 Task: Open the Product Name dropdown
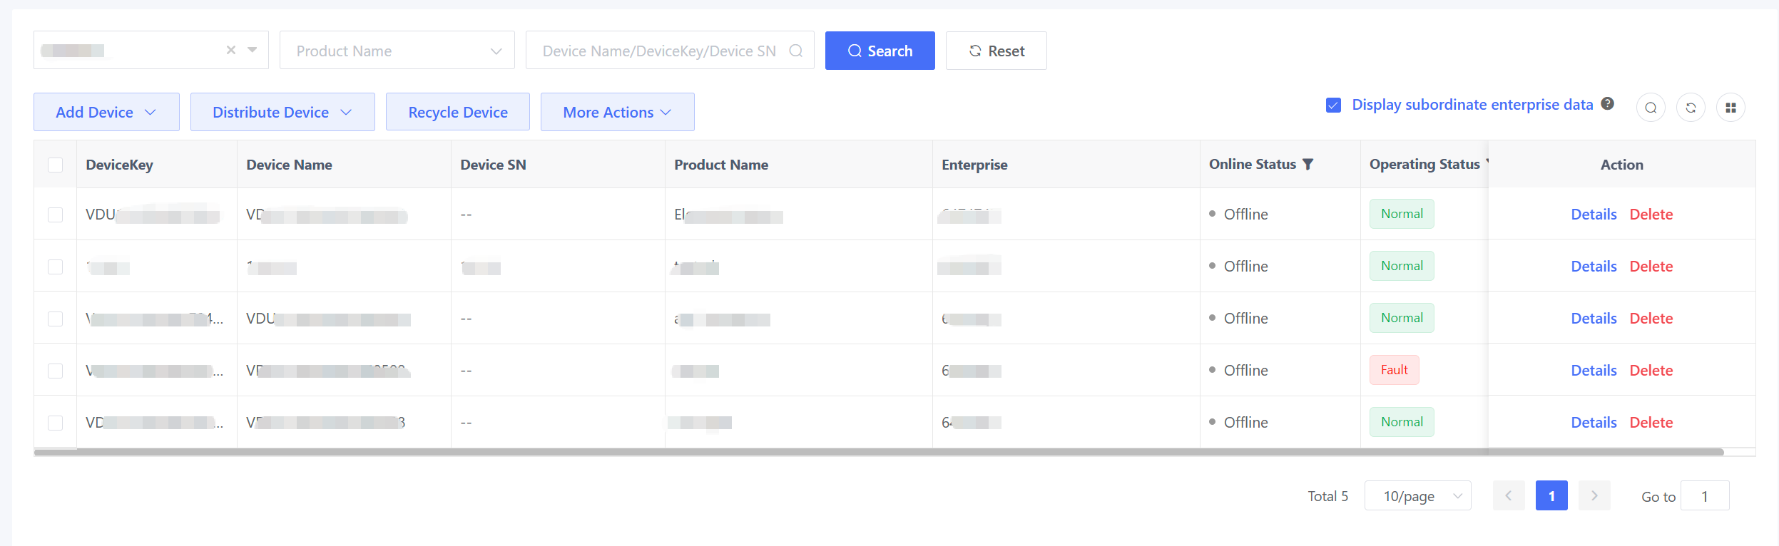(397, 51)
